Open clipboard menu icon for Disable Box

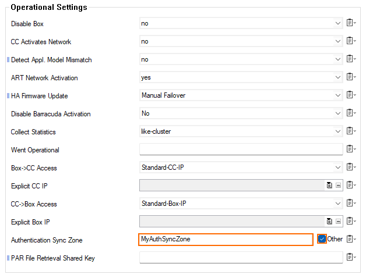point(351,23)
